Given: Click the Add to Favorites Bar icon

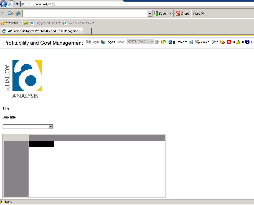Looking at the screenshot, I should click(x=26, y=23).
